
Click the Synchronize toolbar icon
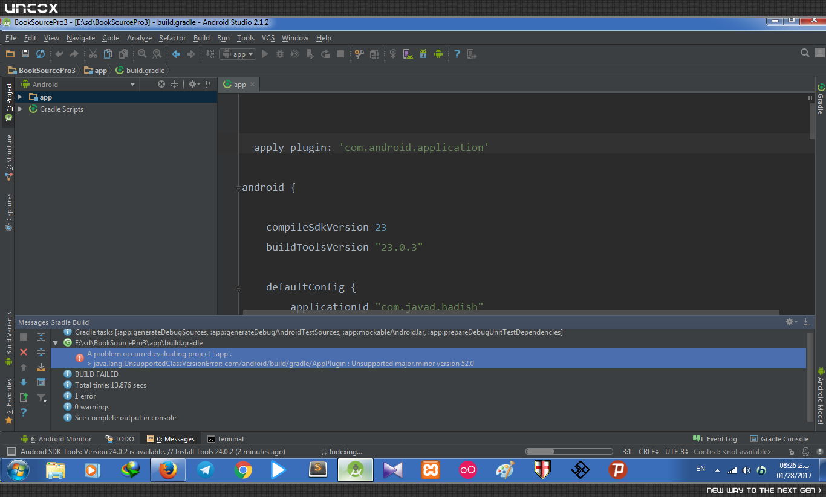41,54
